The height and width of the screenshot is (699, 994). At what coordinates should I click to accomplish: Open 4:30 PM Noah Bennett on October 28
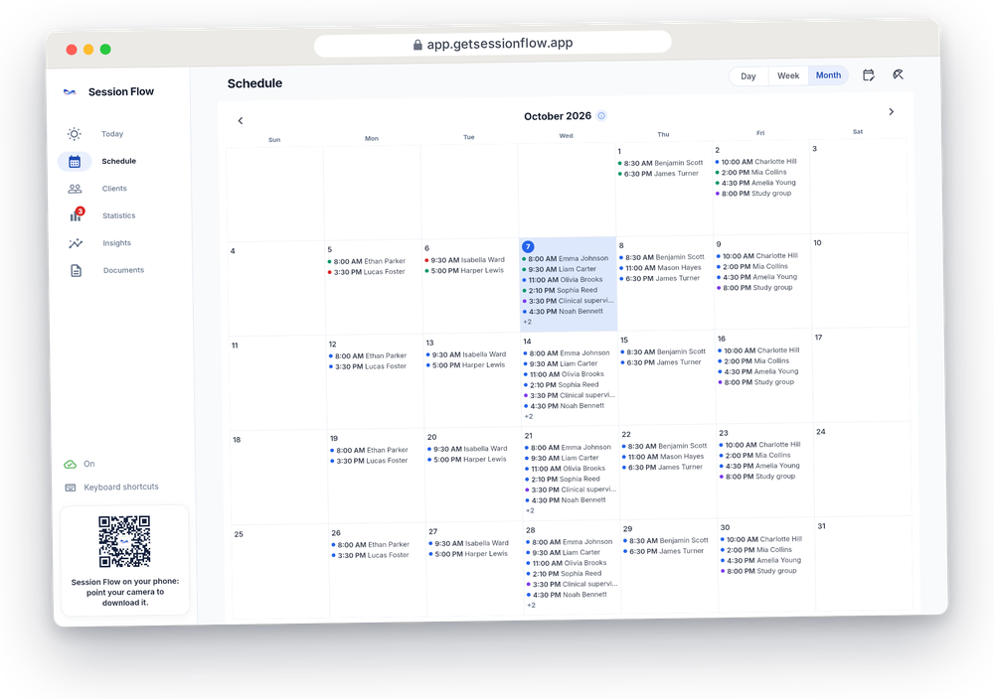click(567, 595)
